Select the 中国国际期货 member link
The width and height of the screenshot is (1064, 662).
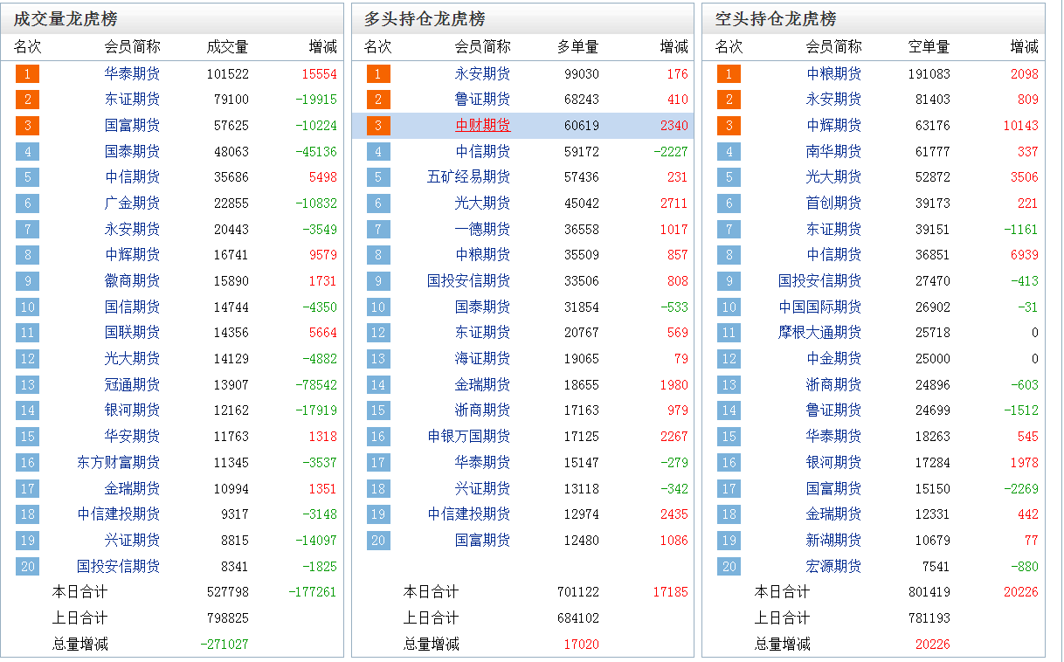click(x=819, y=307)
